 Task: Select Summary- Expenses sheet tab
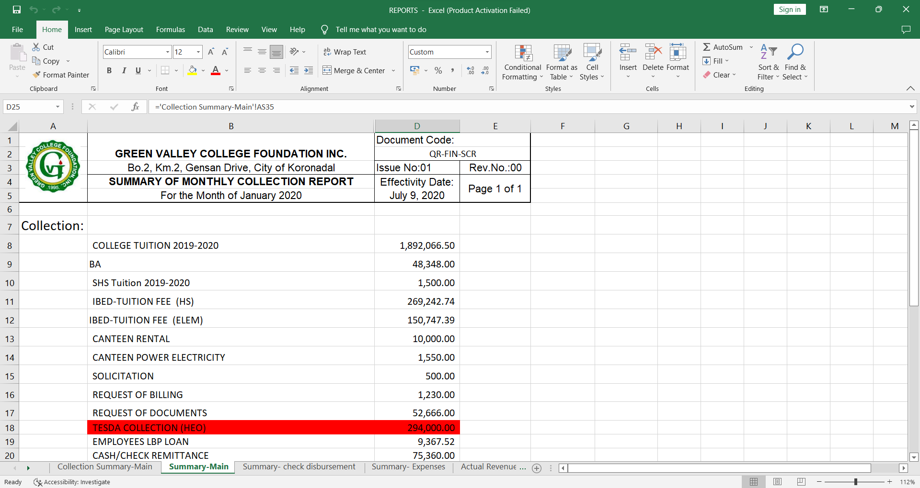click(408, 467)
